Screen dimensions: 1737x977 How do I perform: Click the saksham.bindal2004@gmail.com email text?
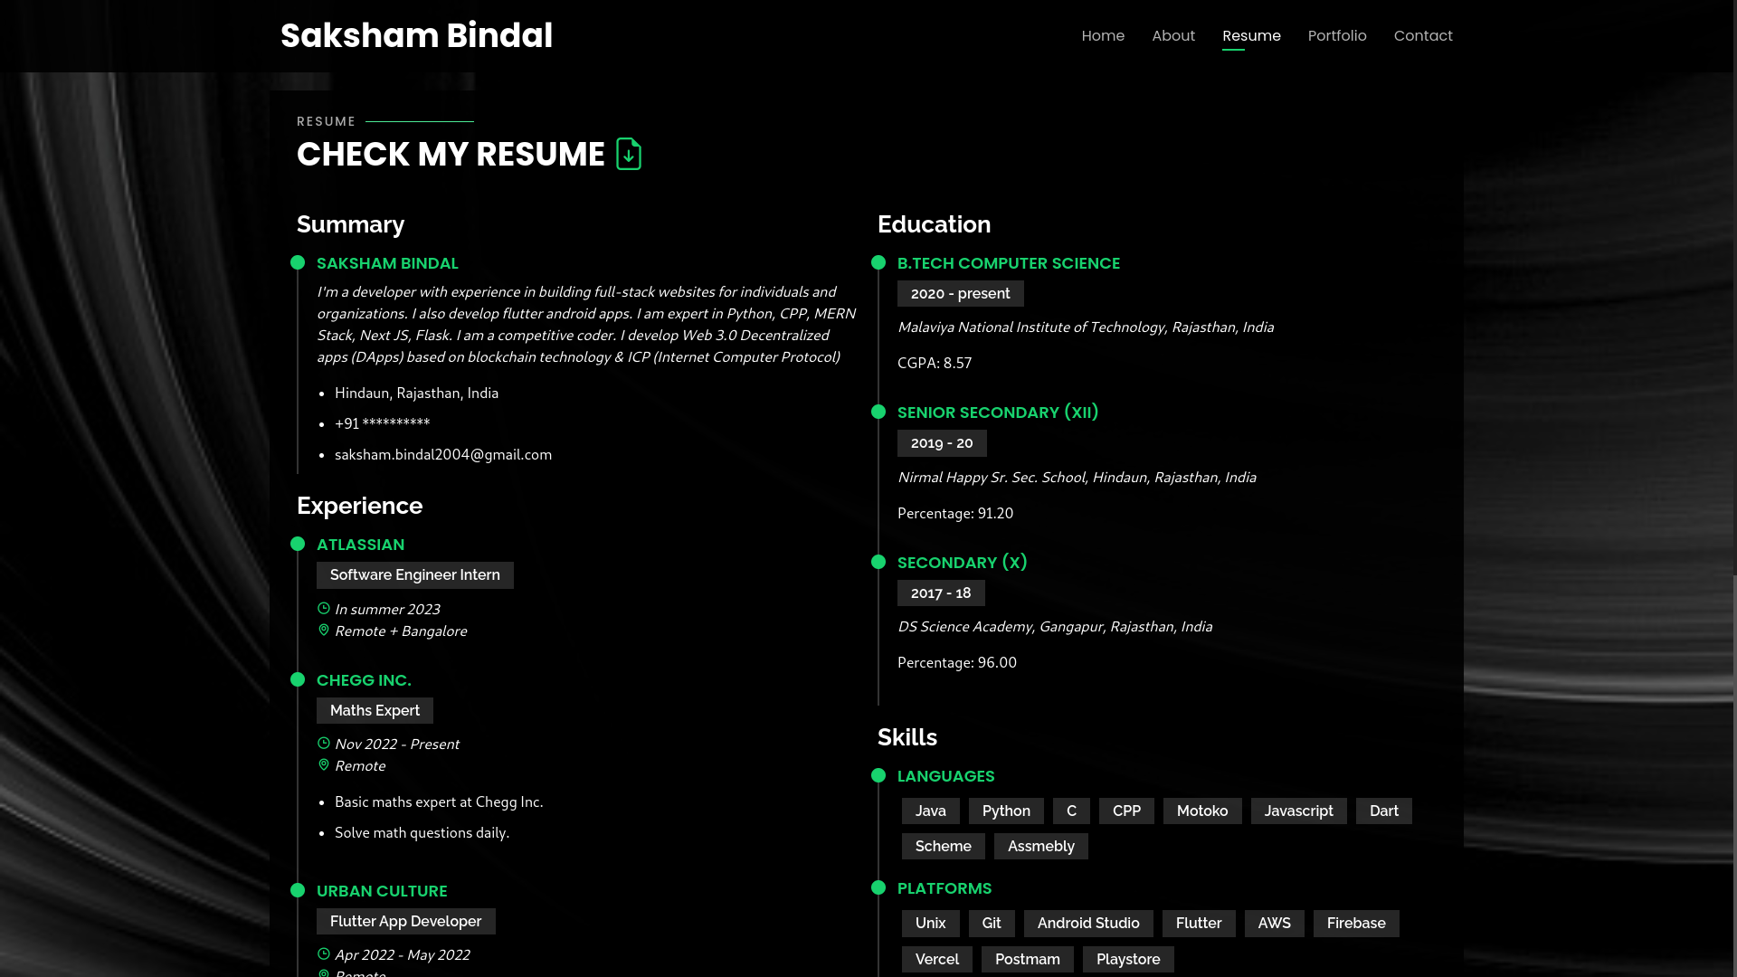(443, 455)
